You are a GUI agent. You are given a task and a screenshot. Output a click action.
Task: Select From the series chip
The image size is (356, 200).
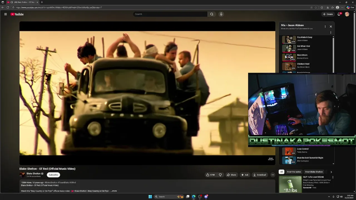(x=294, y=172)
